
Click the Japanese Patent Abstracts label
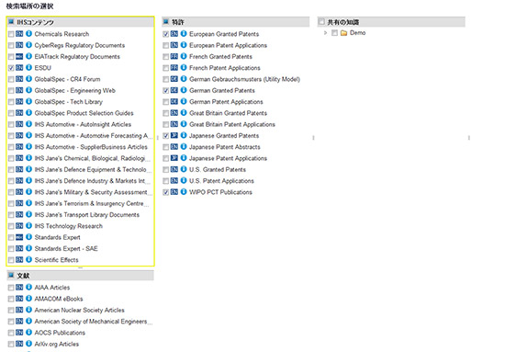[x=225, y=147]
